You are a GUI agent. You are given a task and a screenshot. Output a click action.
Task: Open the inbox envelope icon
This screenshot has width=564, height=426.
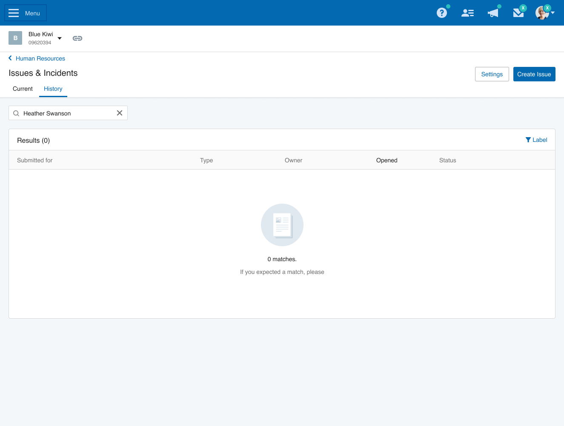518,13
